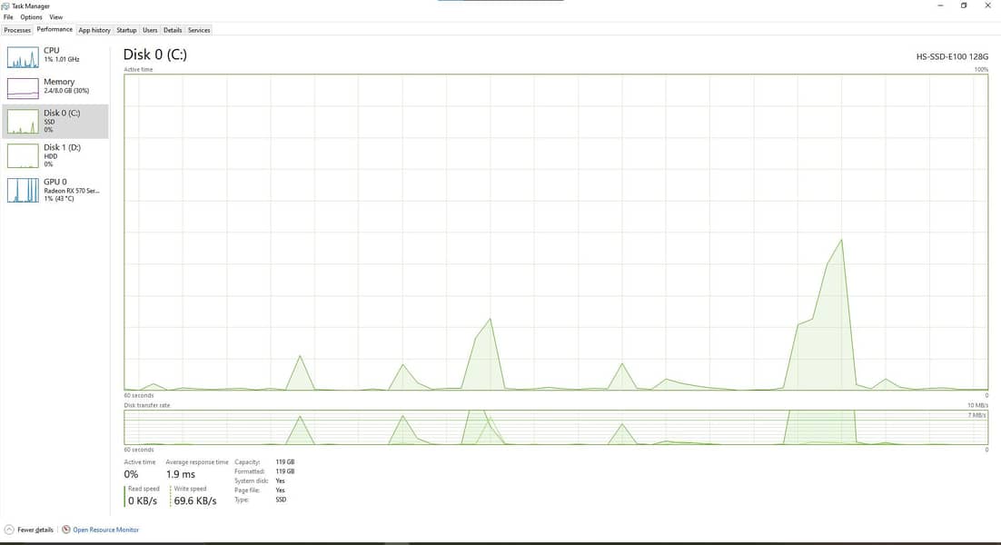
Task: Click the "1.9 ms" average response time
Action: pos(181,474)
